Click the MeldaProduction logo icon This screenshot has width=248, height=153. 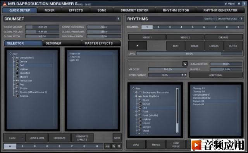5,4
